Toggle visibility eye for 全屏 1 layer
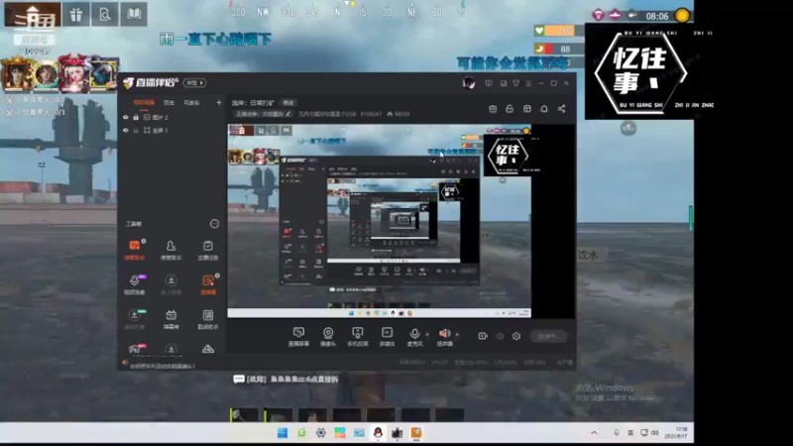This screenshot has height=446, width=793. pos(126,130)
